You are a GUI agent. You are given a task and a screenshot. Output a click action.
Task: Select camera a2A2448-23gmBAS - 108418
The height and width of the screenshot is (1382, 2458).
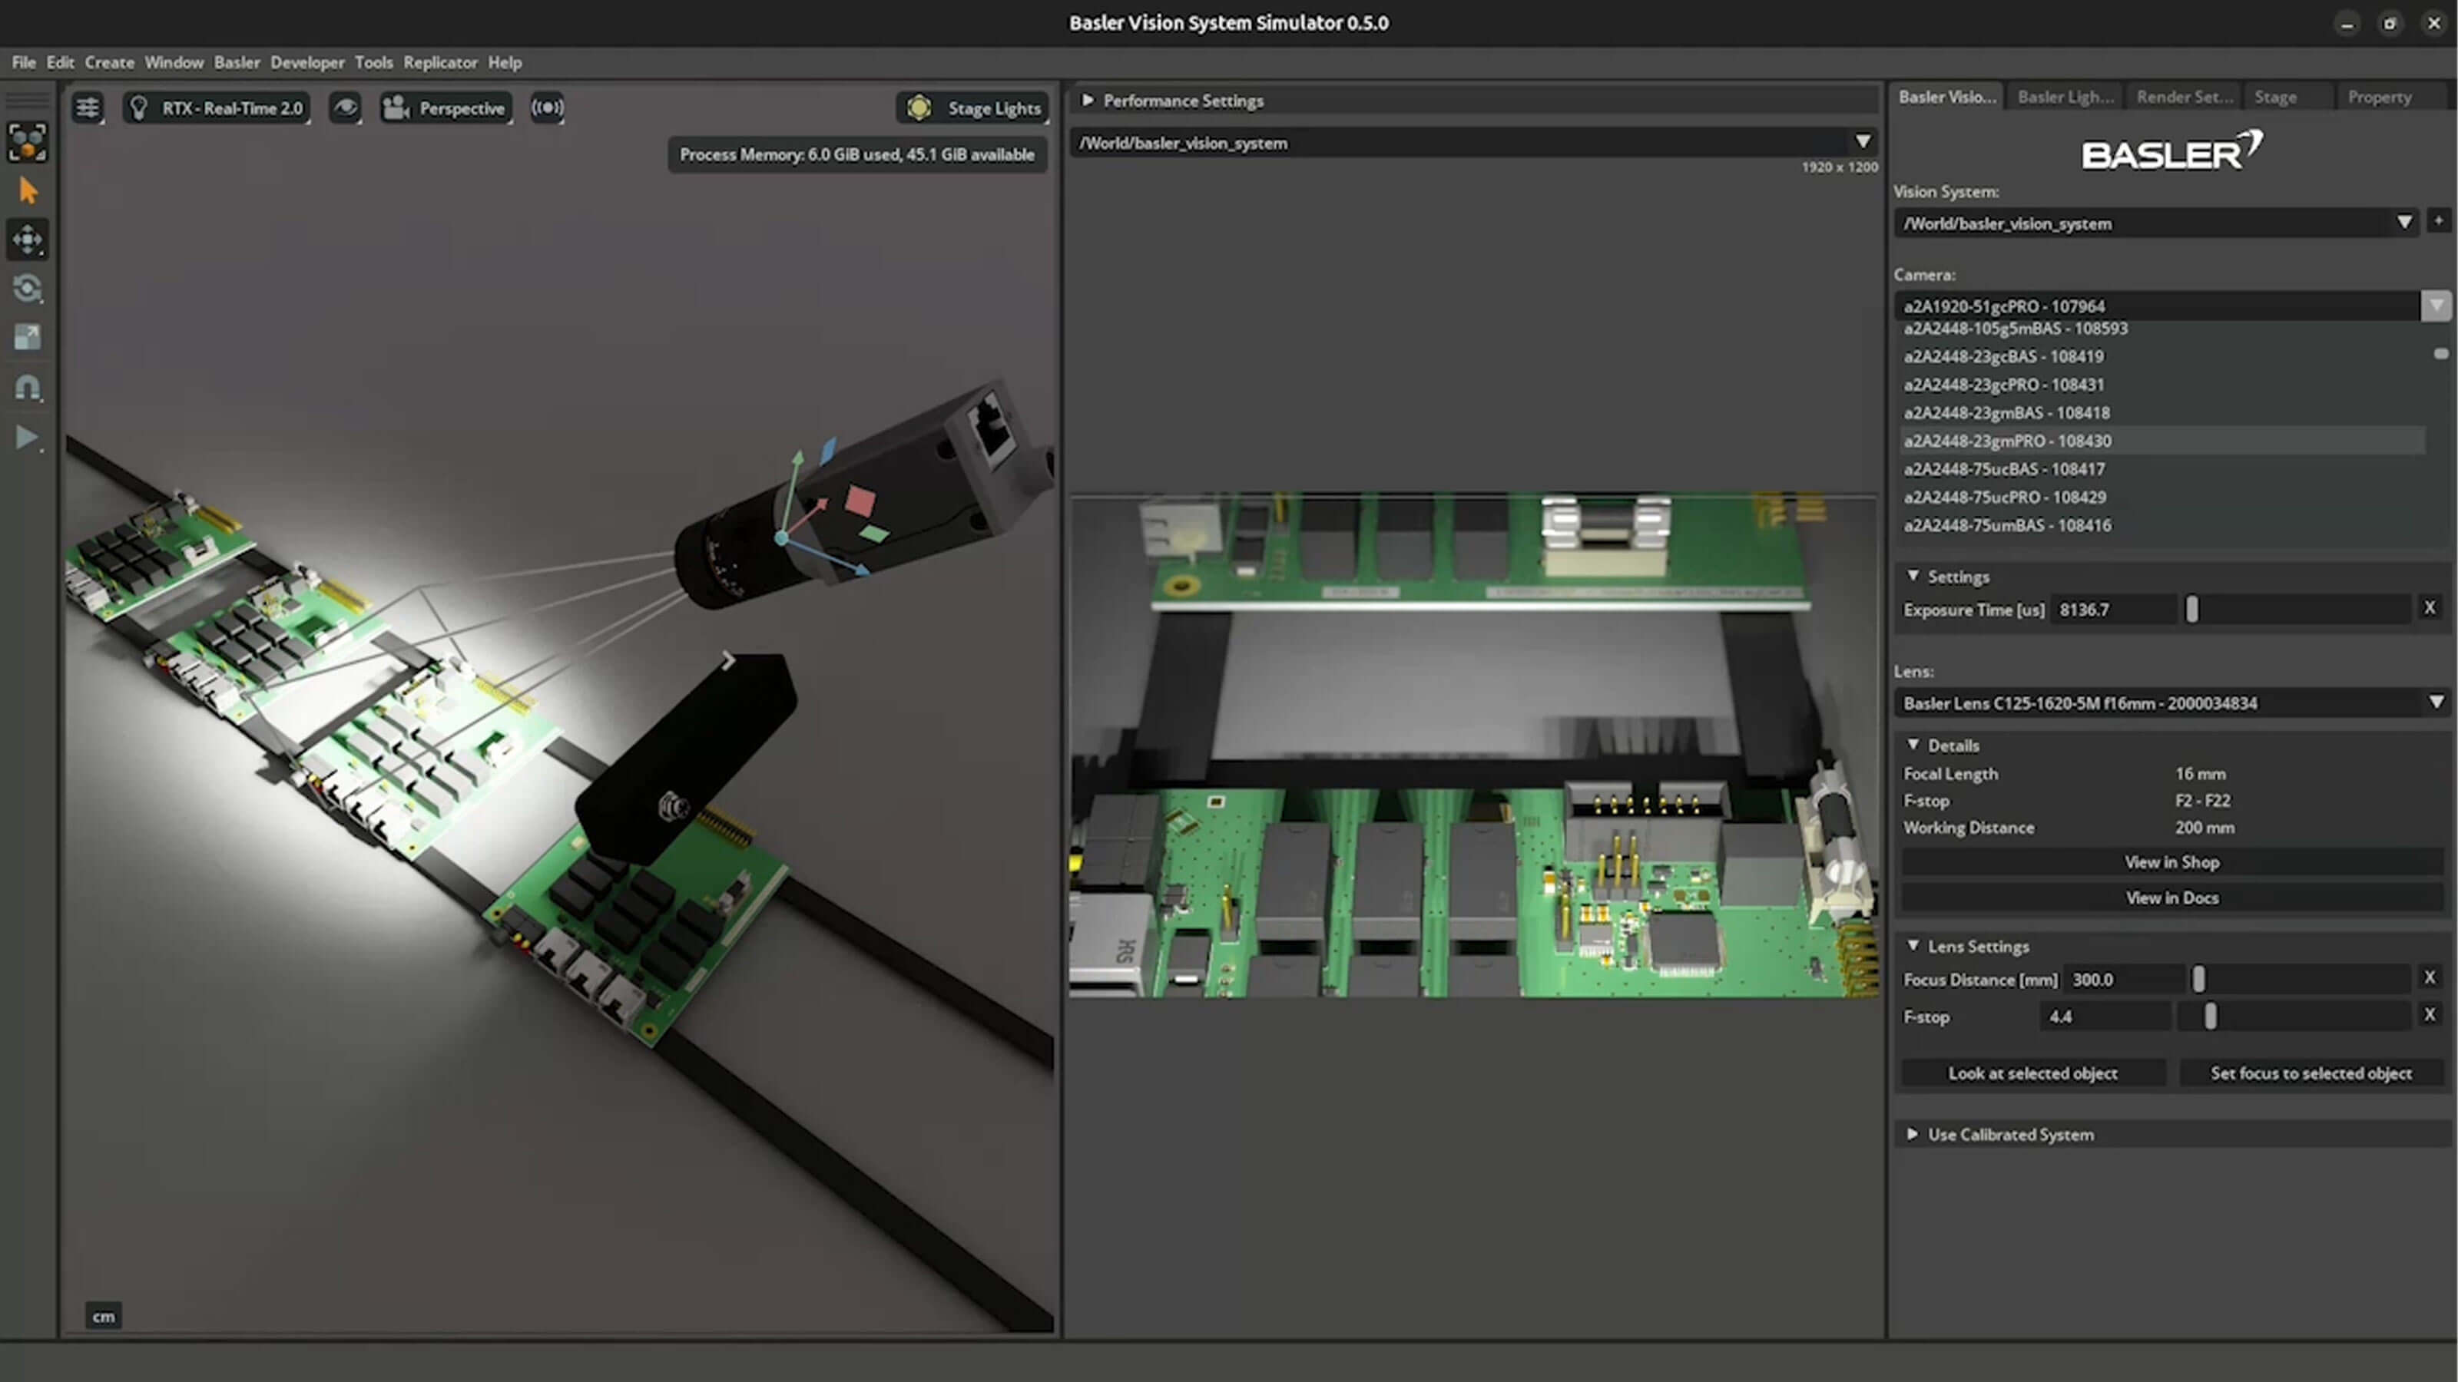pyautogui.click(x=2162, y=412)
